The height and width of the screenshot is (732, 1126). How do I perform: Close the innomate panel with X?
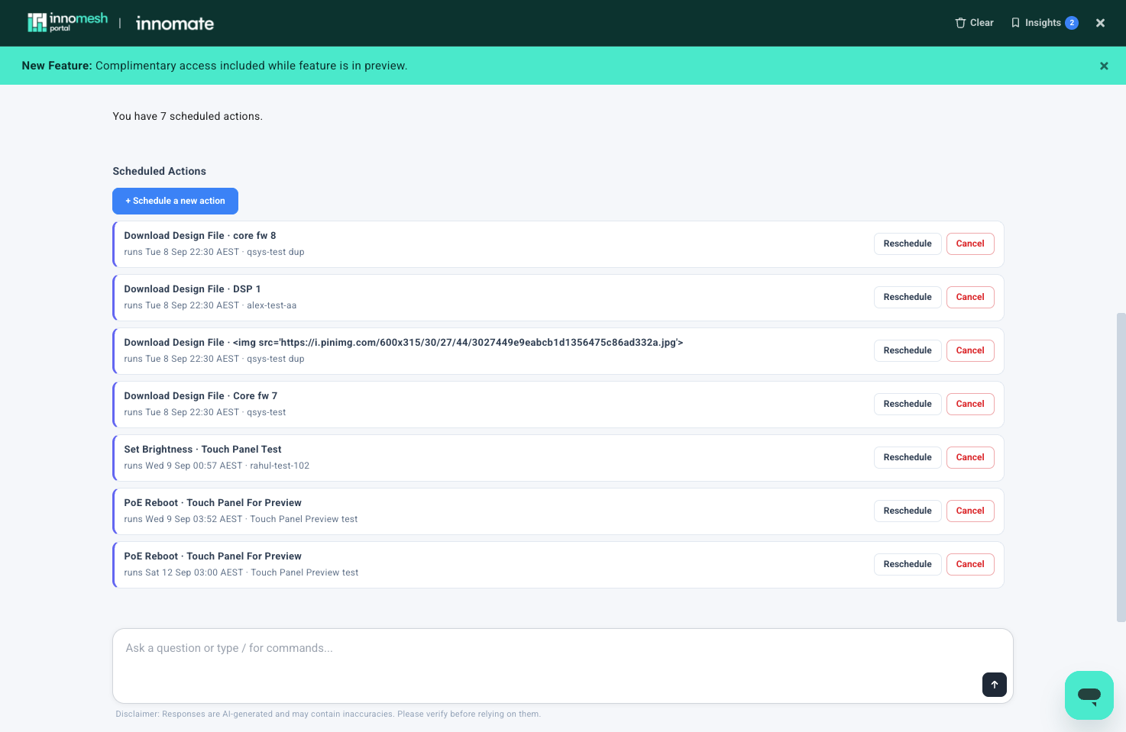click(1100, 23)
